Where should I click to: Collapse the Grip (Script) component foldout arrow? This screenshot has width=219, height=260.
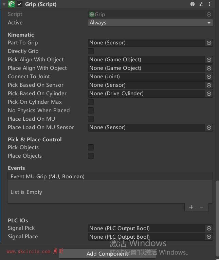click(x=4, y=4)
